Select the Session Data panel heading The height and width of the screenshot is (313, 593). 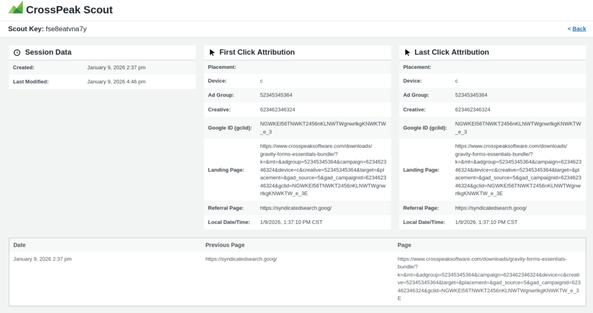click(48, 52)
